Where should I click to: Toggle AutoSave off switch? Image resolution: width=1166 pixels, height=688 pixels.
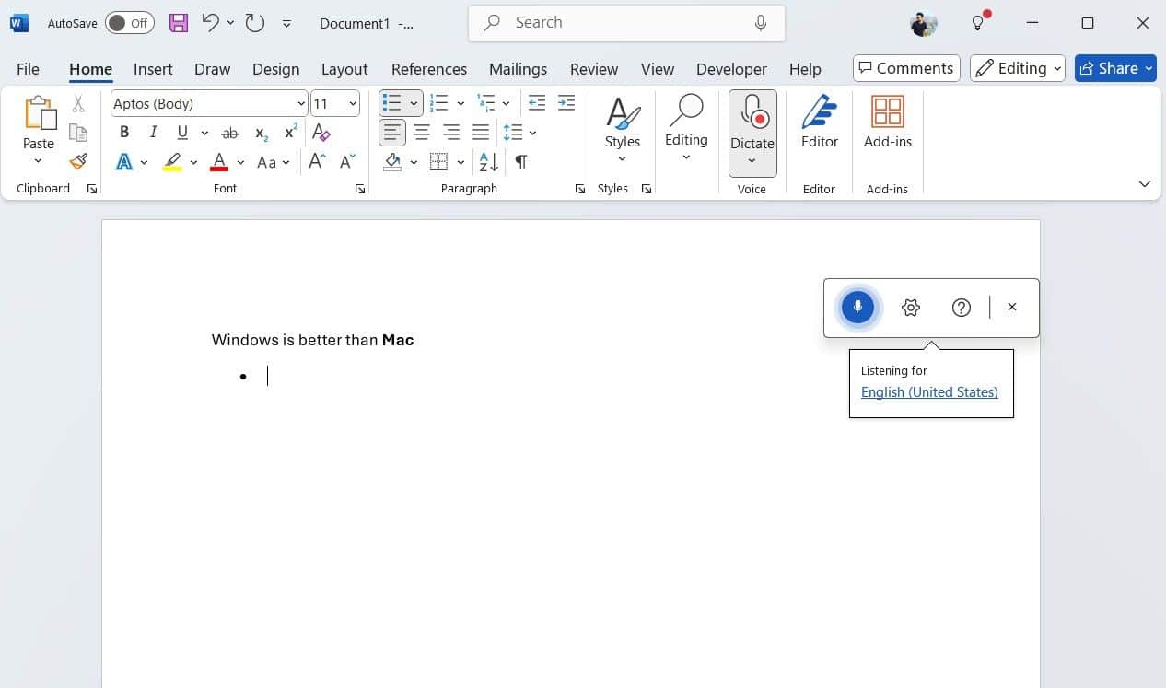[129, 22]
